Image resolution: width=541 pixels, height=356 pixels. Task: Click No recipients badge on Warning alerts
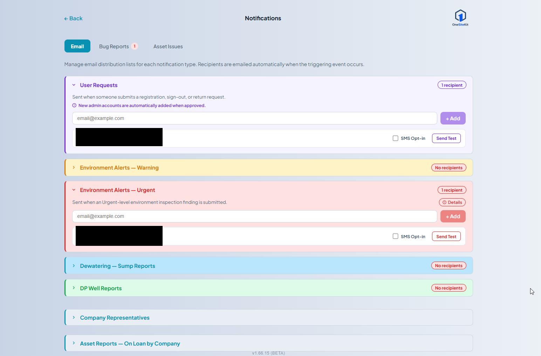pyautogui.click(x=449, y=168)
